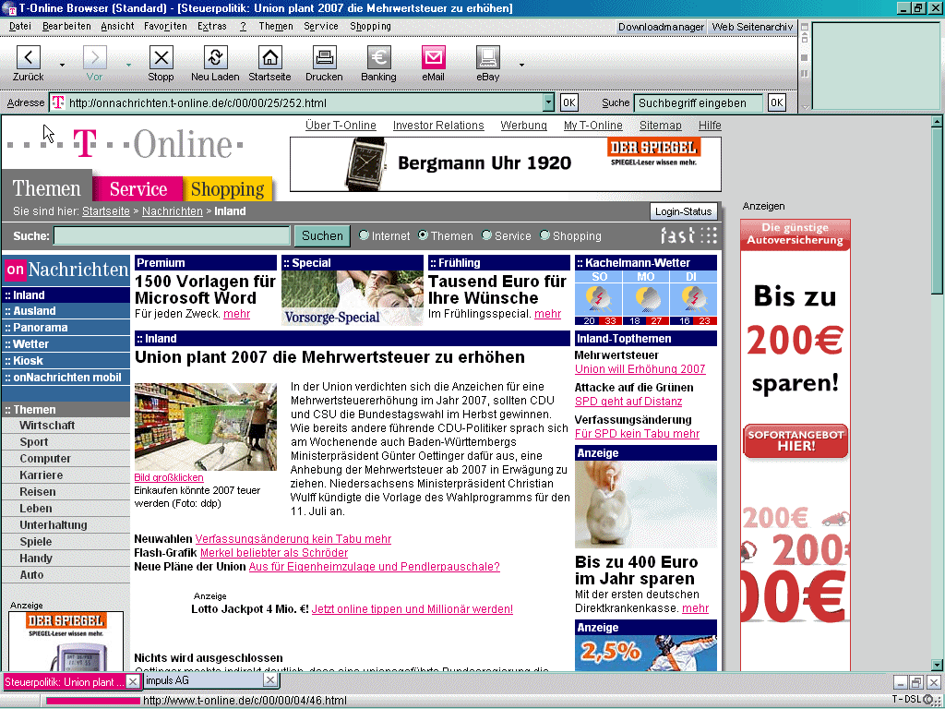Click page vertical scrollbar down arrow
This screenshot has width=945, height=709.
click(x=937, y=665)
